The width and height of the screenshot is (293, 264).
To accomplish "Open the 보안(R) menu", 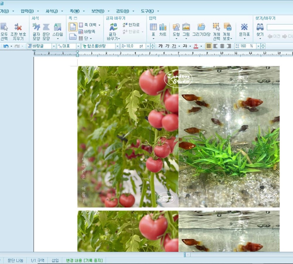I will coord(98,11).
